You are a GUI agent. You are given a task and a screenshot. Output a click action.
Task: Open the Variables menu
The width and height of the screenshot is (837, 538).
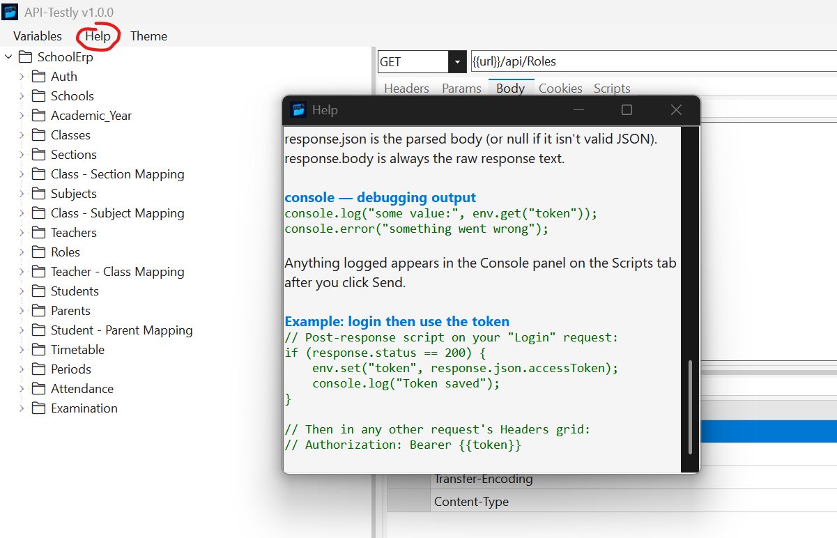[38, 36]
